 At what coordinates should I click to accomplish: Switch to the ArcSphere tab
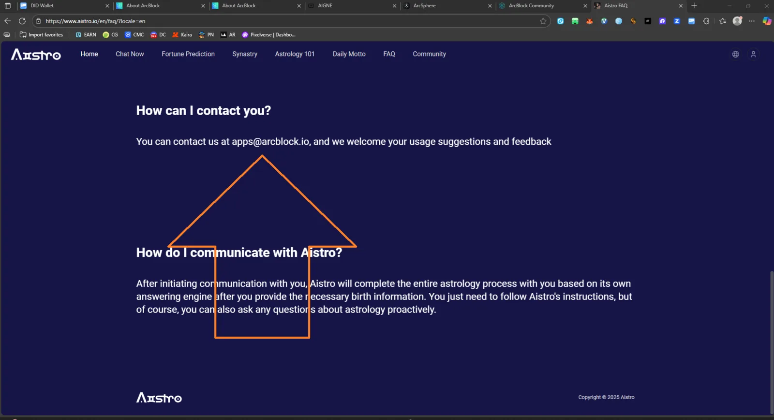click(447, 6)
